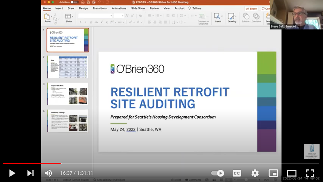Open the Design ribbon tab
The width and height of the screenshot is (323, 182).
[83, 8]
